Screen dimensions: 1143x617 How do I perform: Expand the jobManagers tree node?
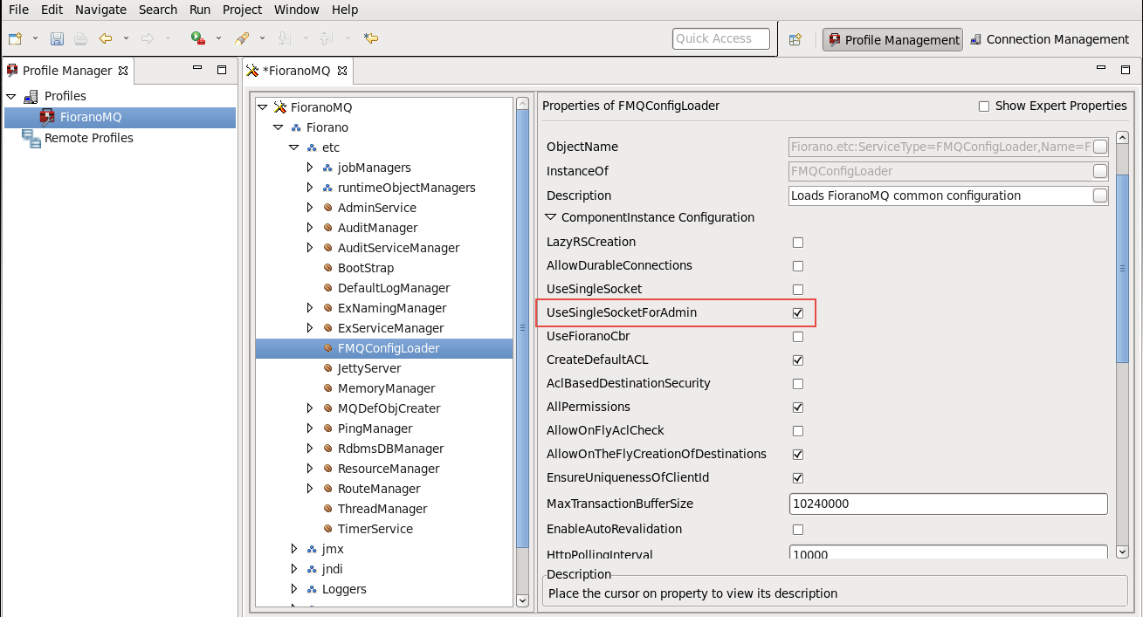tap(310, 168)
